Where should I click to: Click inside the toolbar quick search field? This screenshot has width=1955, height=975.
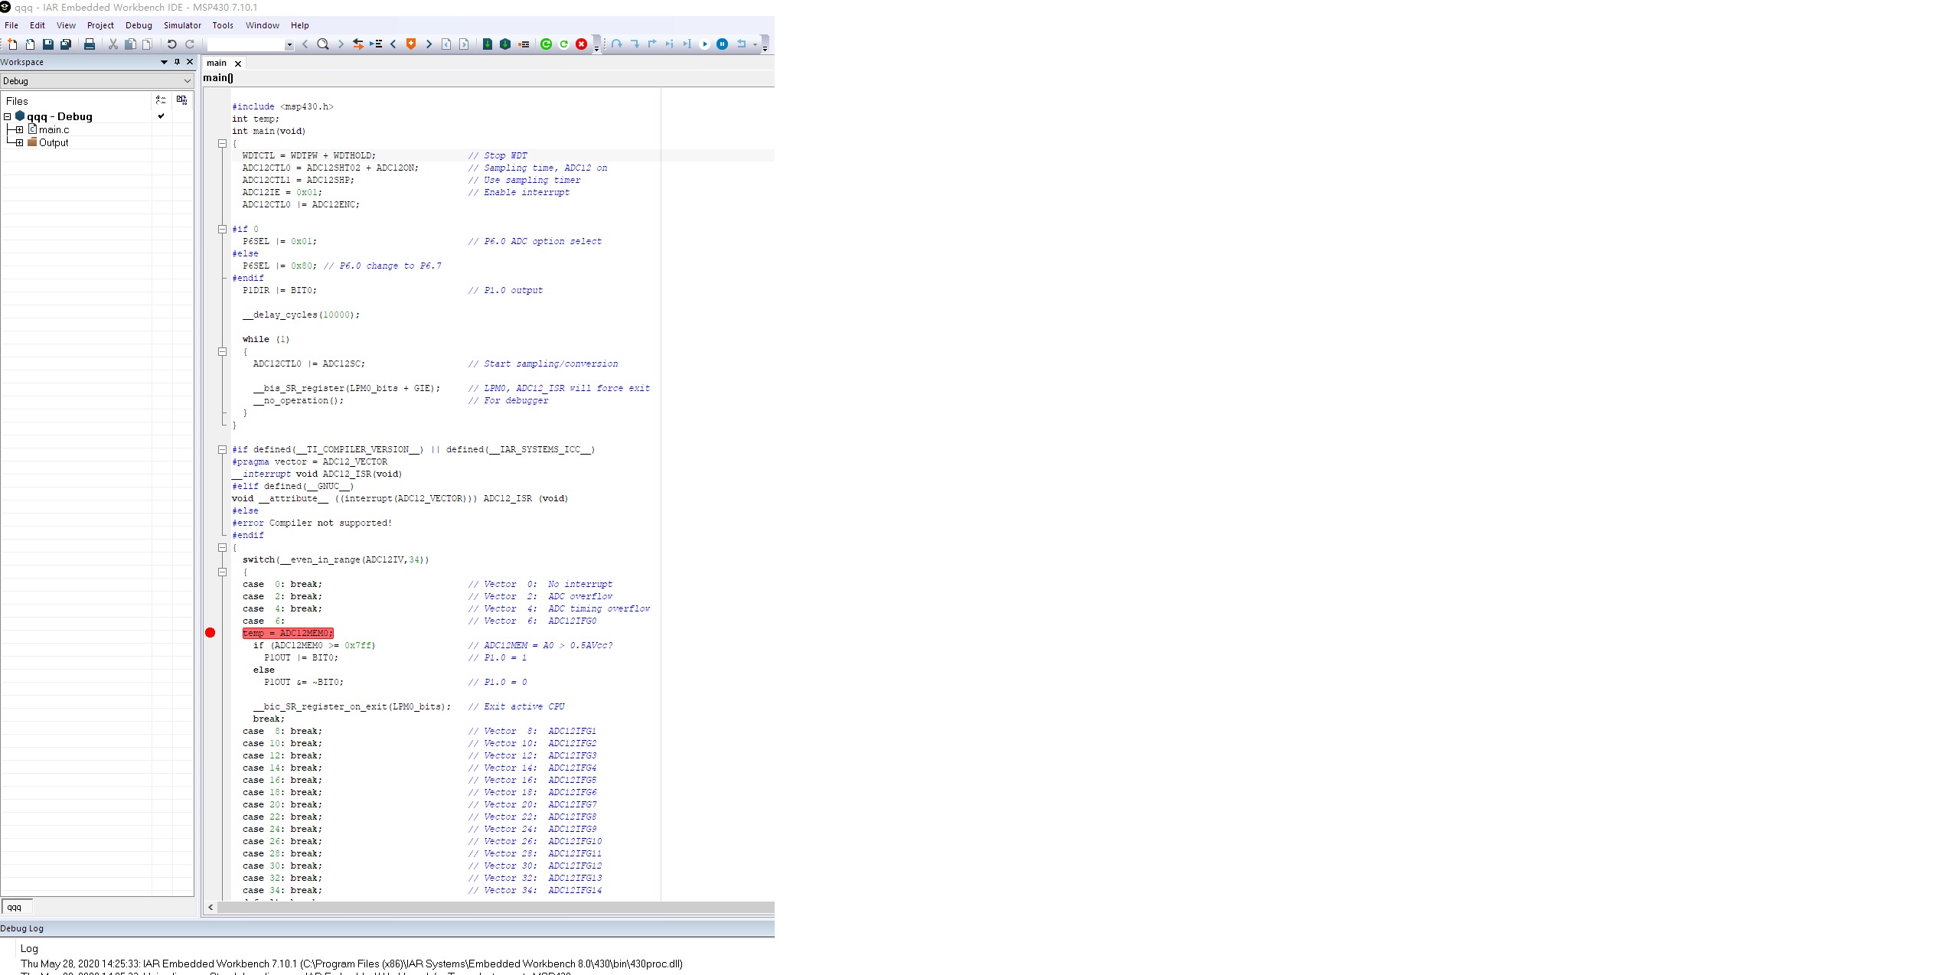point(245,45)
